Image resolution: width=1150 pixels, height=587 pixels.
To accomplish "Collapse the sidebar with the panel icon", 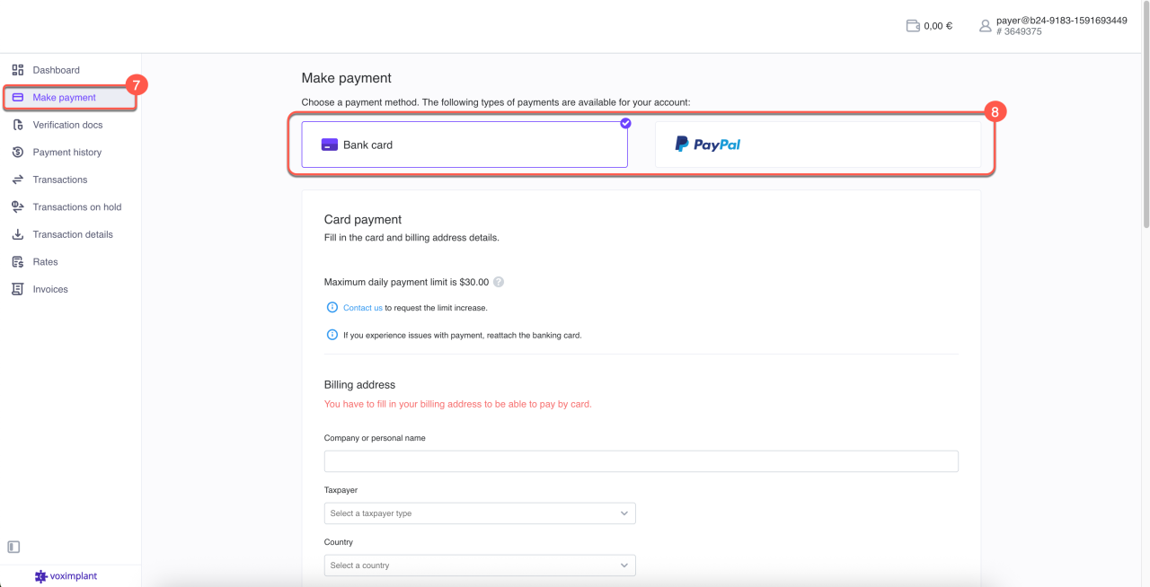I will pyautogui.click(x=13, y=547).
